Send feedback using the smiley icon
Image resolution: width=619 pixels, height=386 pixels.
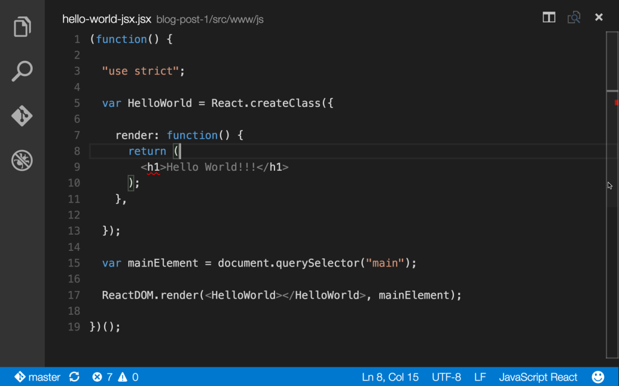tap(598, 377)
